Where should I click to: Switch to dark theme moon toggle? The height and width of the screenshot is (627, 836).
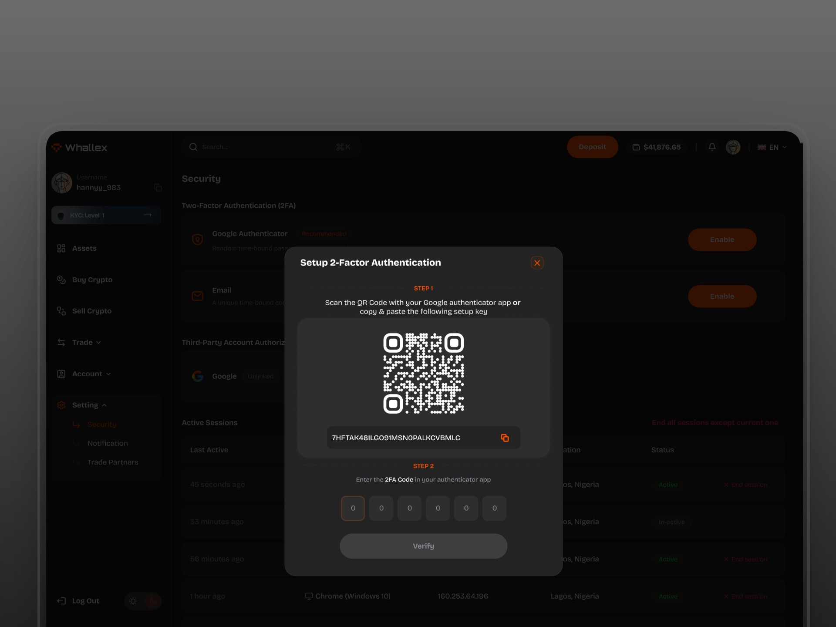click(152, 601)
